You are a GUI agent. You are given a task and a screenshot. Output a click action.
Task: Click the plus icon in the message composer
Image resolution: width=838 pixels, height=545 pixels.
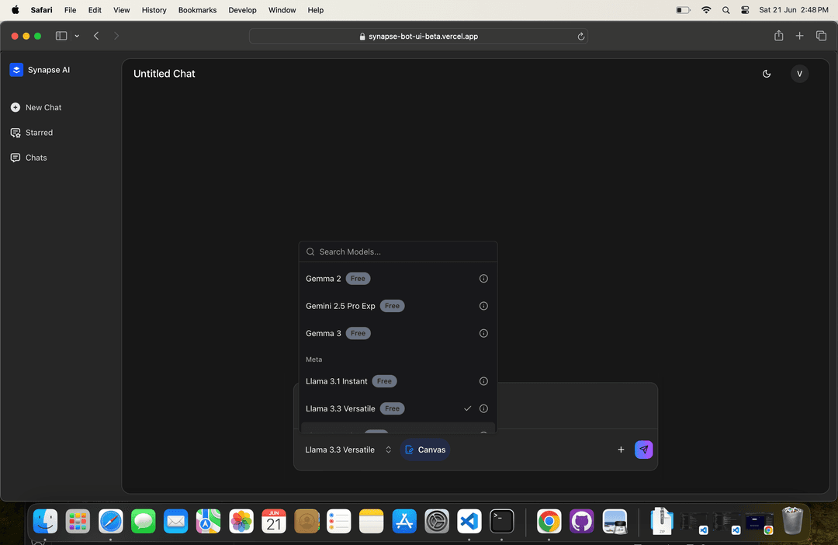tap(621, 450)
